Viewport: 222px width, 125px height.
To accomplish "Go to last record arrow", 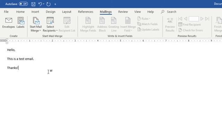I will (207, 19).
